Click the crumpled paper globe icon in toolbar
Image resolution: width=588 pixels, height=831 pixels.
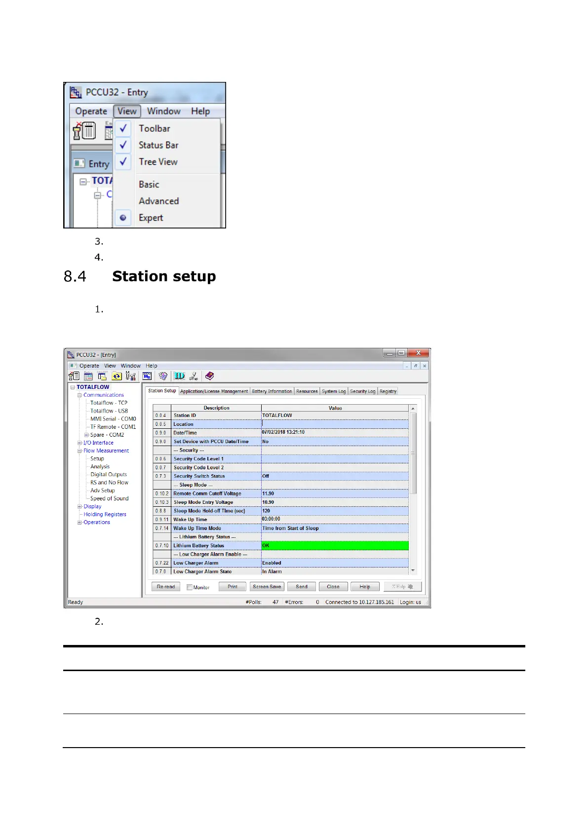coord(163,376)
